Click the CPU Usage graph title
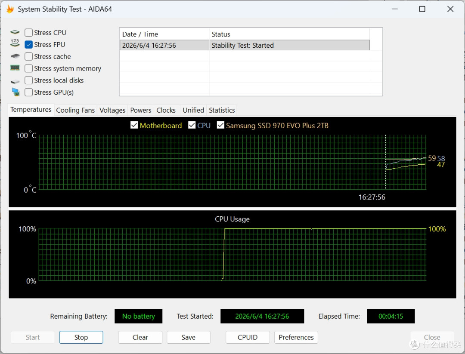The height and width of the screenshot is (354, 465). (x=232, y=219)
